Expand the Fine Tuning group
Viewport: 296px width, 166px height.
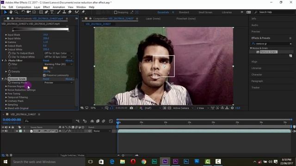(6, 94)
